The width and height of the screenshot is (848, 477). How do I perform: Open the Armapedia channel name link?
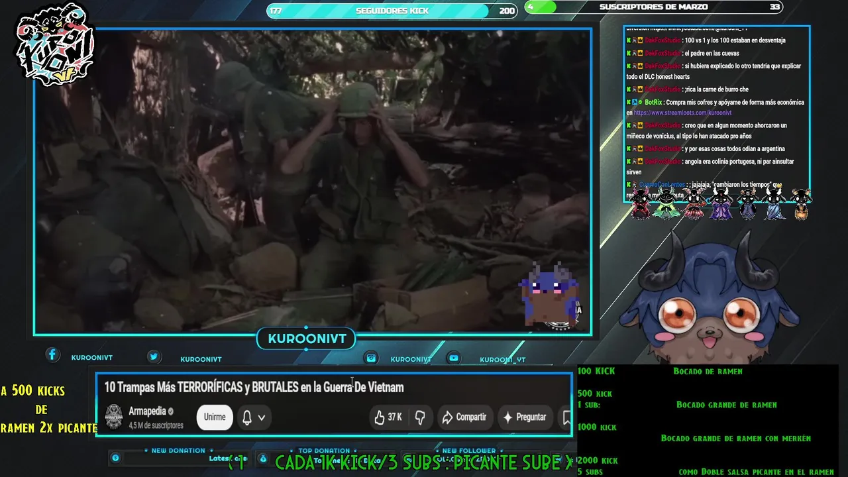[x=147, y=411]
